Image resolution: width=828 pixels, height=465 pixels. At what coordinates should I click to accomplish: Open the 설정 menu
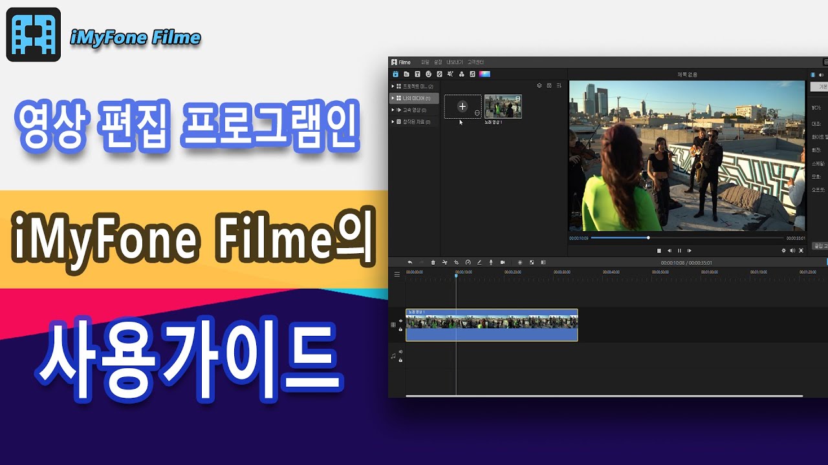pos(438,62)
